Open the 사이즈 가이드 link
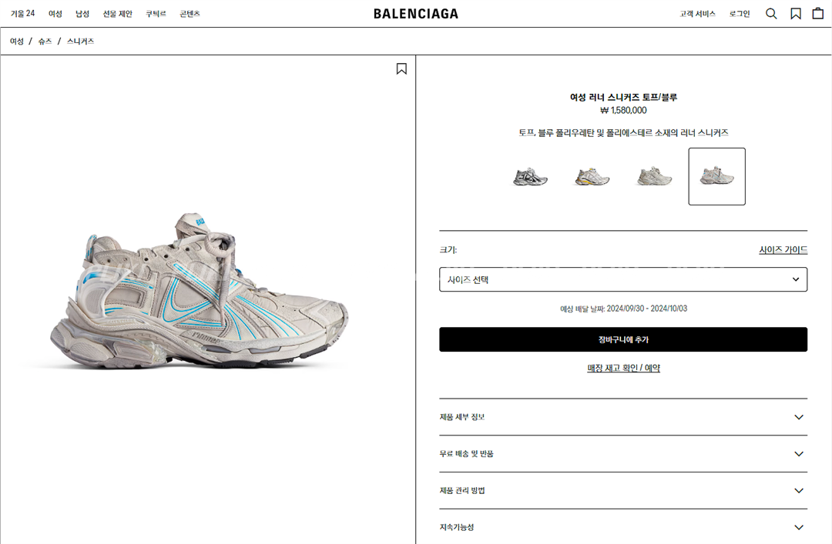 point(783,250)
